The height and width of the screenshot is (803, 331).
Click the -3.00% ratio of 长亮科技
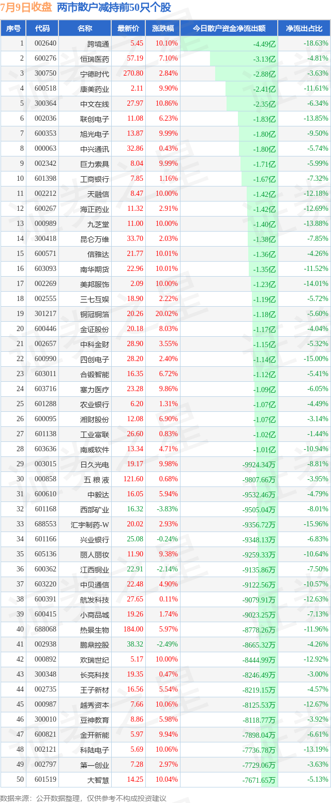tap(318, 675)
